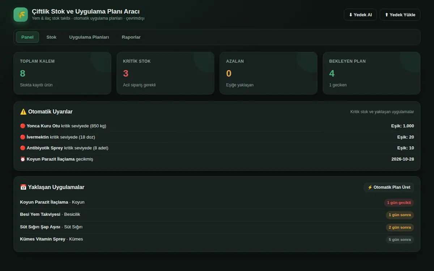434x271 pixels.
Task: Click the red dot next to İvermektin
Action: pyautogui.click(x=23, y=137)
